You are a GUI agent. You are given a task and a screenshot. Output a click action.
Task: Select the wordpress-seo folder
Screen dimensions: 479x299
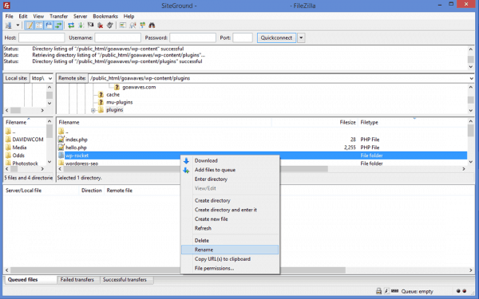[x=81, y=163]
